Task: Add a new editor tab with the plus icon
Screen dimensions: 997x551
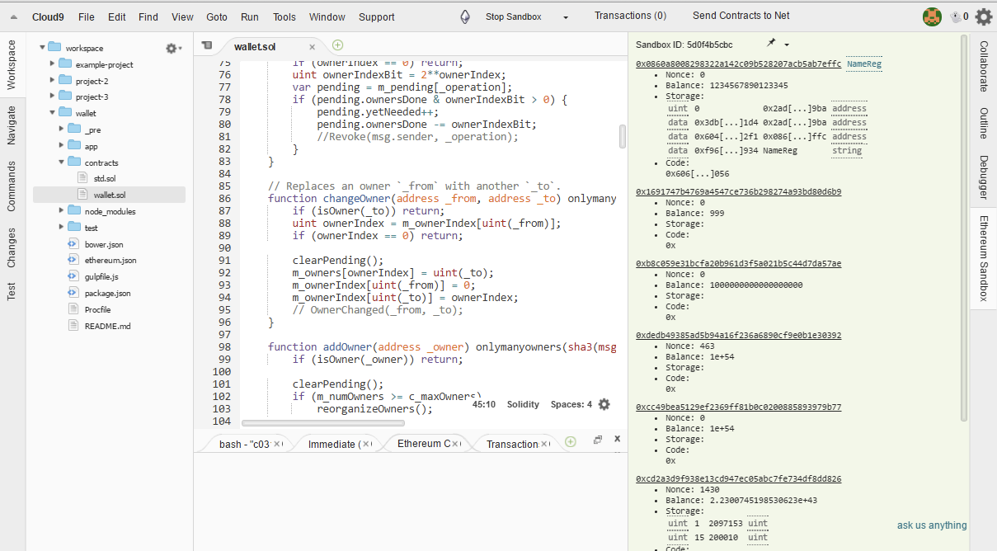Action: point(337,46)
